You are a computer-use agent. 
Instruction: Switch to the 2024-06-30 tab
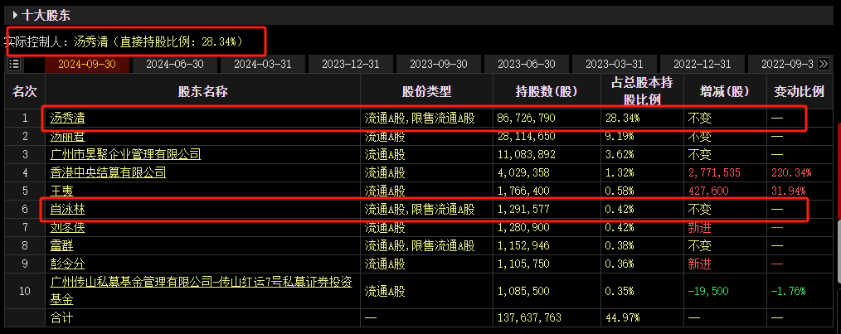[x=175, y=65]
